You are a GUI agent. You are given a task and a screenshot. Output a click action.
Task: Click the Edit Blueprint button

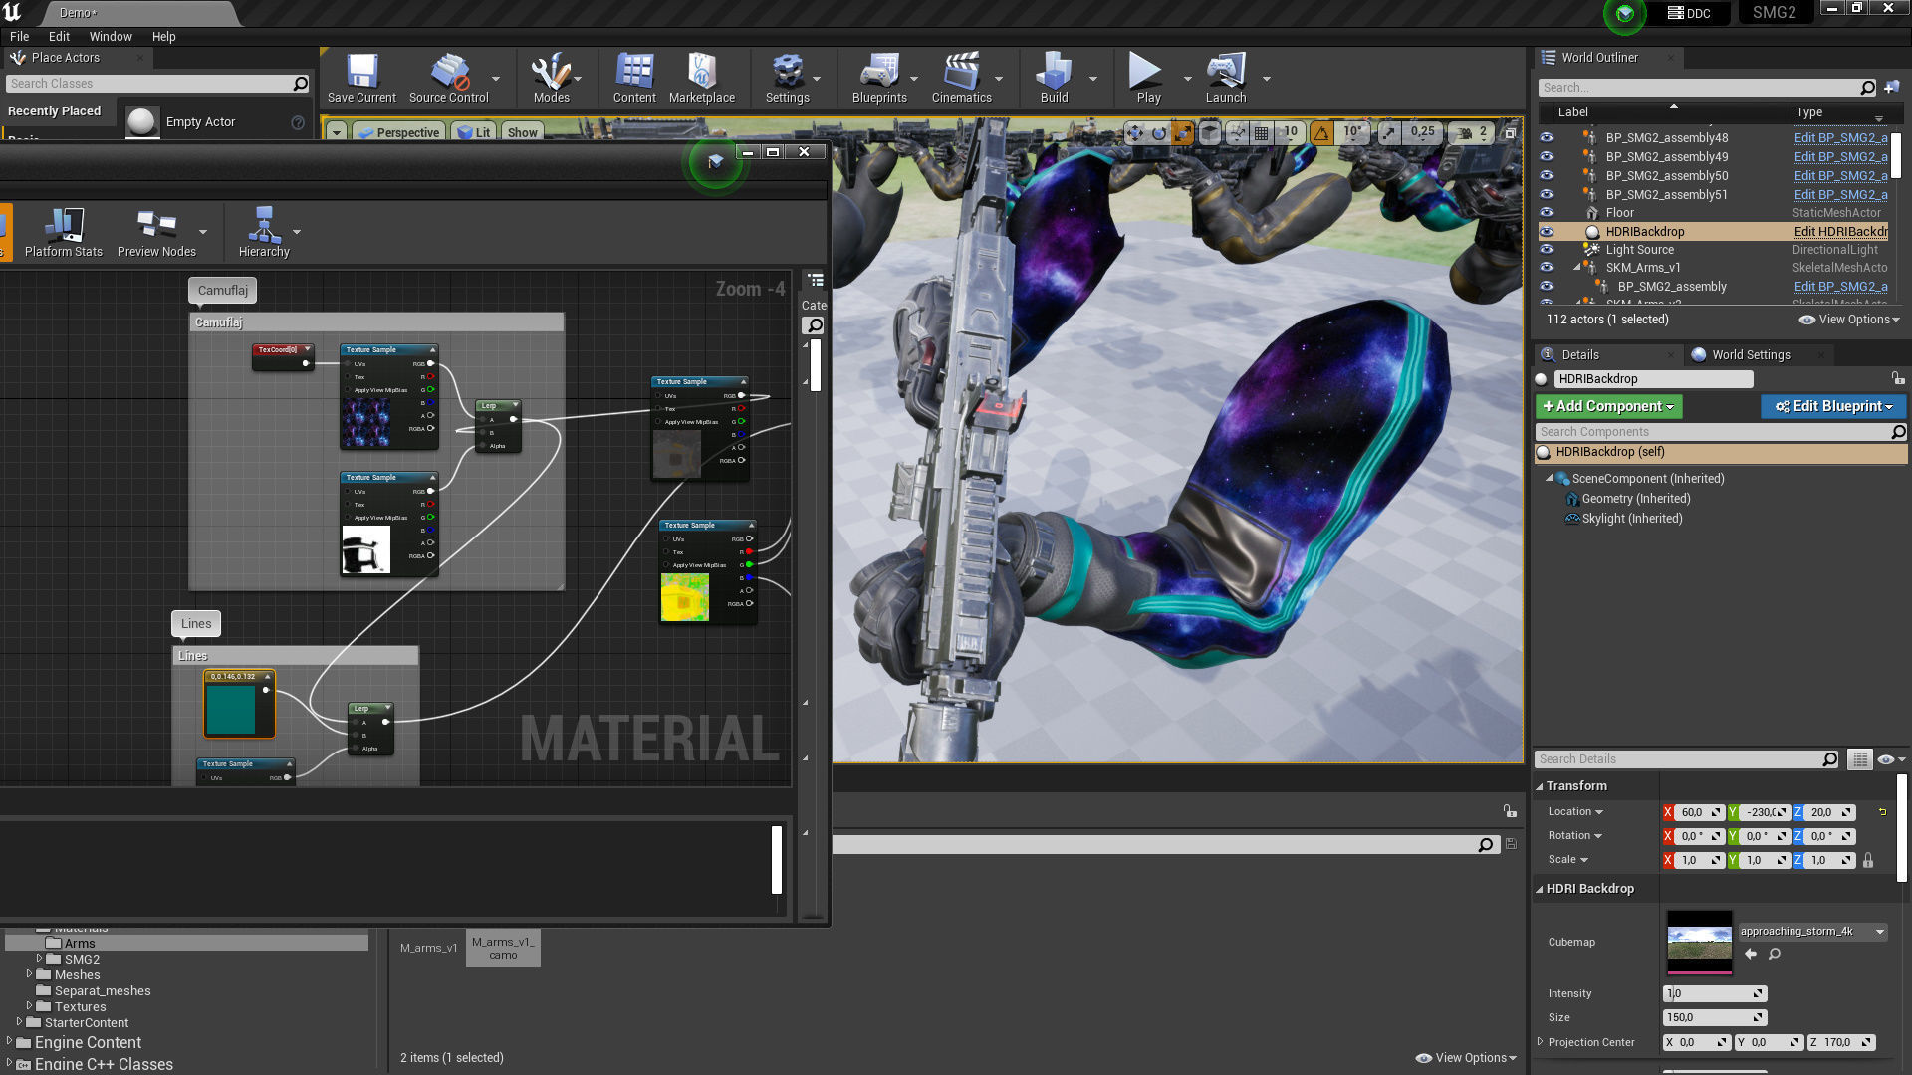[x=1832, y=406]
